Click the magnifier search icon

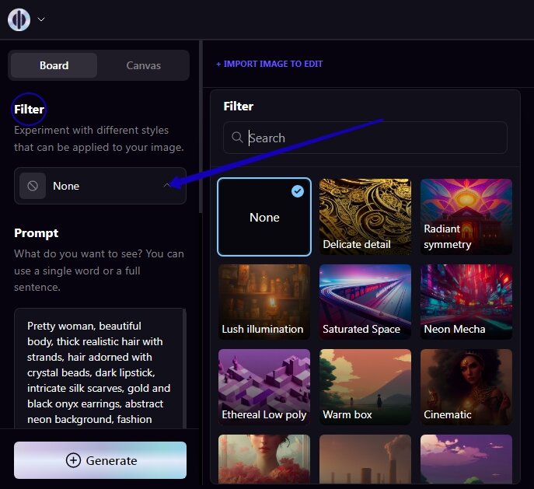[x=237, y=138]
